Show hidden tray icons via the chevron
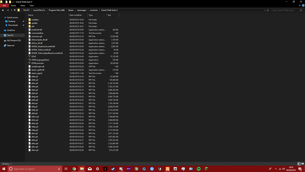The height and width of the screenshot is (172, 305). coord(276,169)
